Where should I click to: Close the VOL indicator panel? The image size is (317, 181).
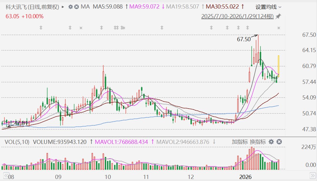[279, 142]
